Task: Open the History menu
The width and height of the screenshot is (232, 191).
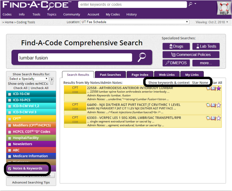Action: pyautogui.click(x=132, y=14)
